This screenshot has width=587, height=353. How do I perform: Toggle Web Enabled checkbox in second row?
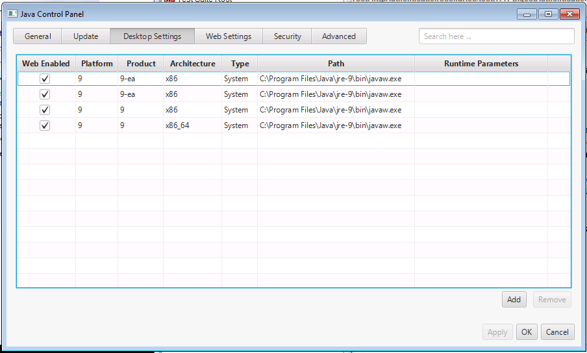click(45, 94)
